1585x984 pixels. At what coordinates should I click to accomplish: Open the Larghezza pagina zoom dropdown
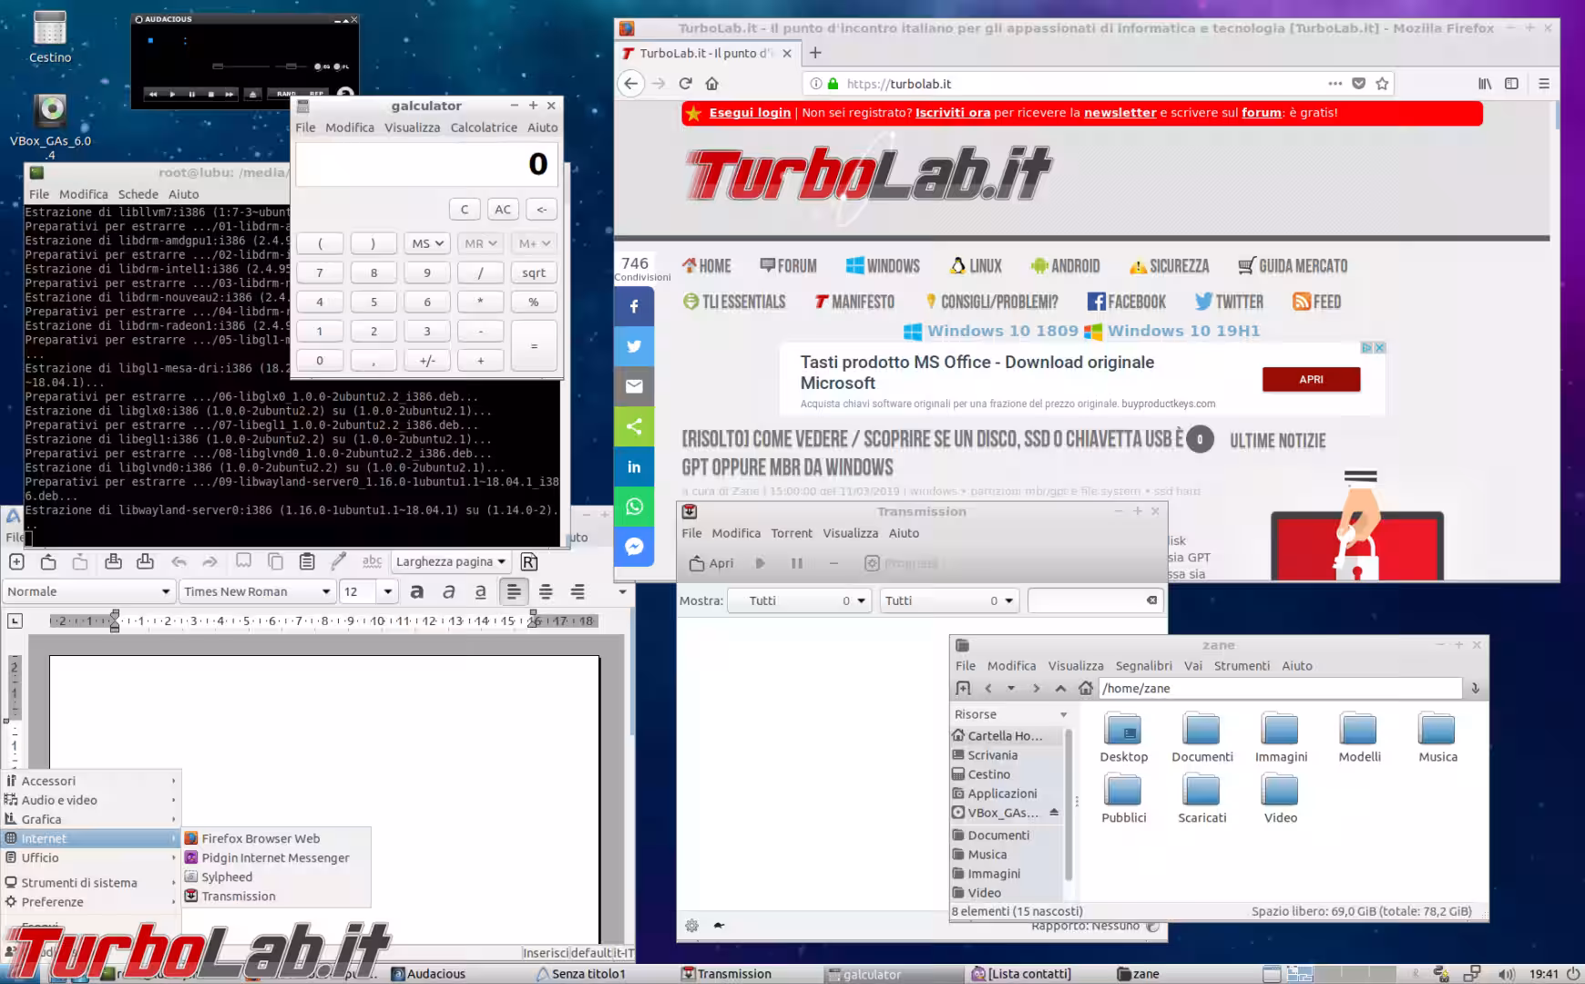[449, 561]
